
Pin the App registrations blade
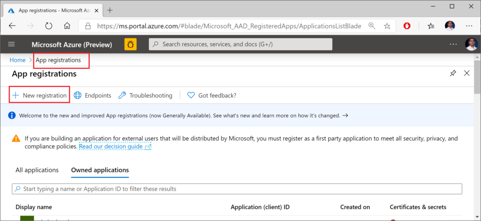click(x=453, y=73)
